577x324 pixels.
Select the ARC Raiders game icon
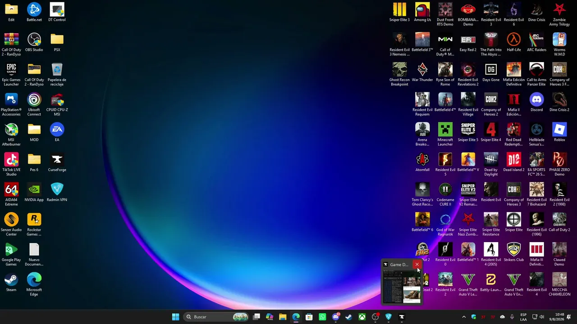point(536,42)
